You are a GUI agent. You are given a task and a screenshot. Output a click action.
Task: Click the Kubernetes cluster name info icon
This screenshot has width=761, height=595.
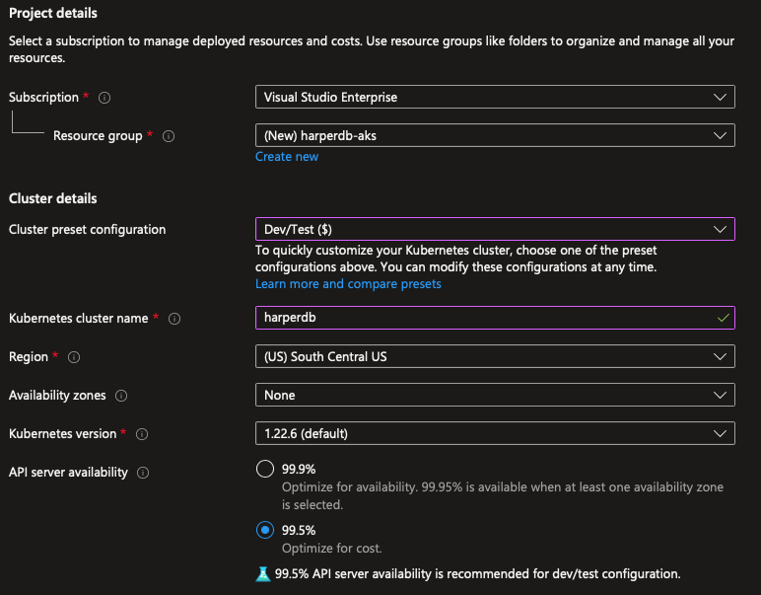pos(174,319)
